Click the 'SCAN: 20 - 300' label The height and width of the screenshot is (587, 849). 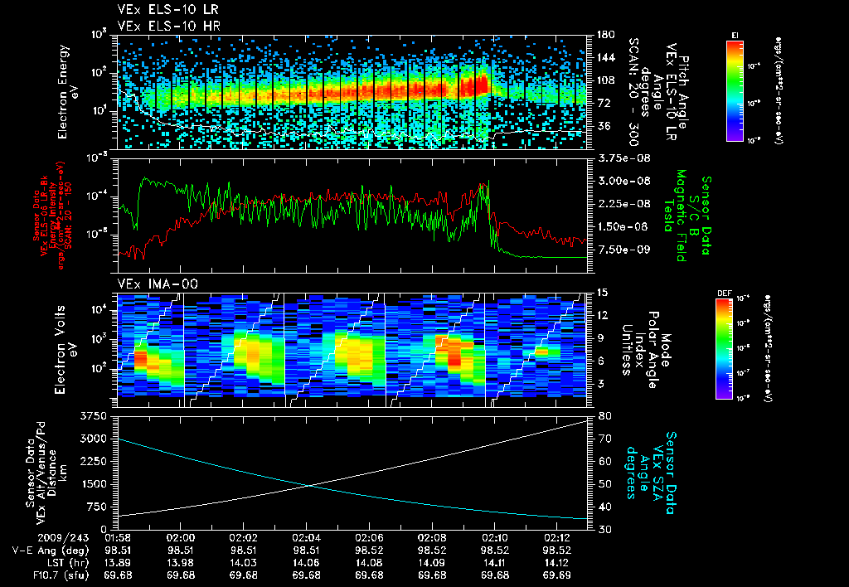pos(633,92)
